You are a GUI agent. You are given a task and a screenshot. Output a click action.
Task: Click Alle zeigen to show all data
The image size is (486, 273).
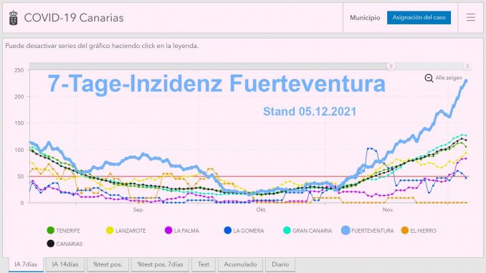pyautogui.click(x=449, y=78)
